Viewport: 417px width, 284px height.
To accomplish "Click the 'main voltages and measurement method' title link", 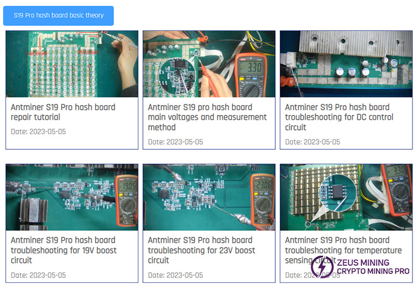I will [x=207, y=117].
